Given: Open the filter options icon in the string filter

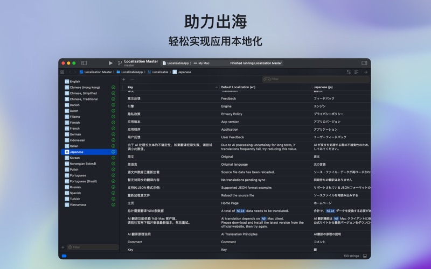Looking at the screenshot, I should (x=267, y=79).
